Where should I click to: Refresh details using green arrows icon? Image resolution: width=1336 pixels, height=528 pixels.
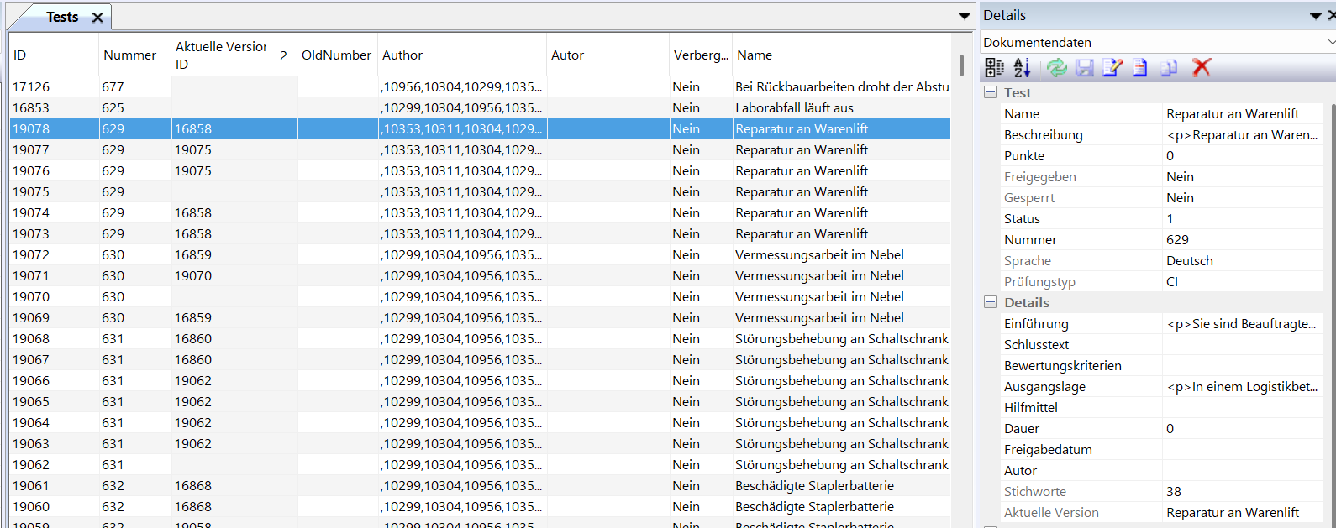(x=1057, y=68)
